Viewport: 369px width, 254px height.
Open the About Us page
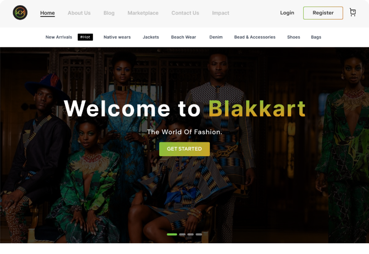pos(79,13)
